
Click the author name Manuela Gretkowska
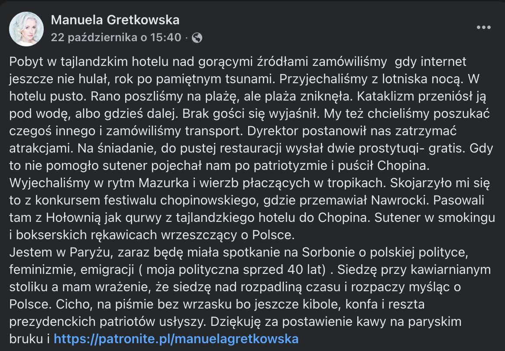click(115, 19)
